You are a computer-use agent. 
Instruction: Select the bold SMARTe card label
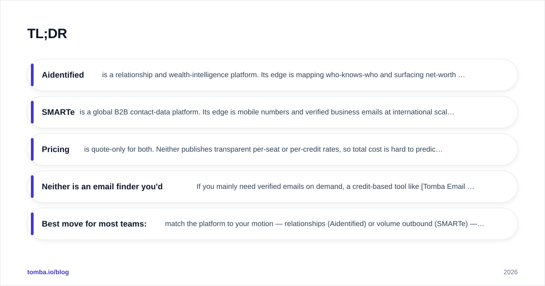(58, 112)
